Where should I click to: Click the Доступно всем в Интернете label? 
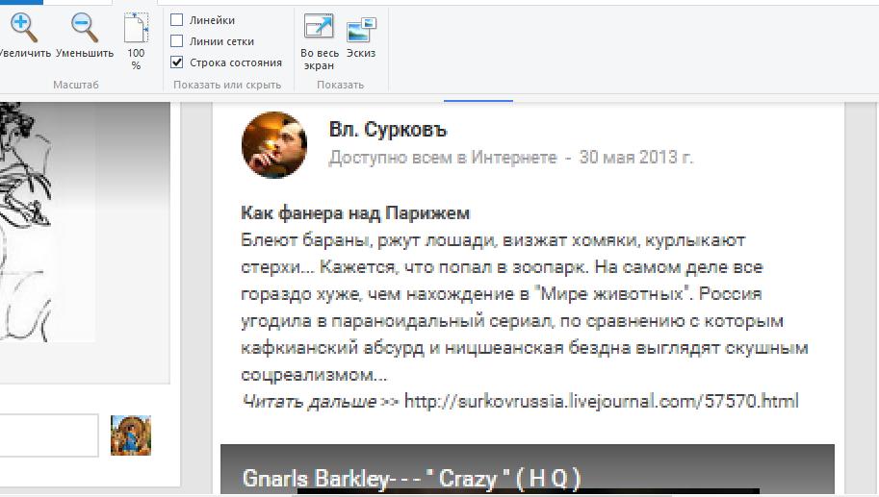(x=443, y=158)
